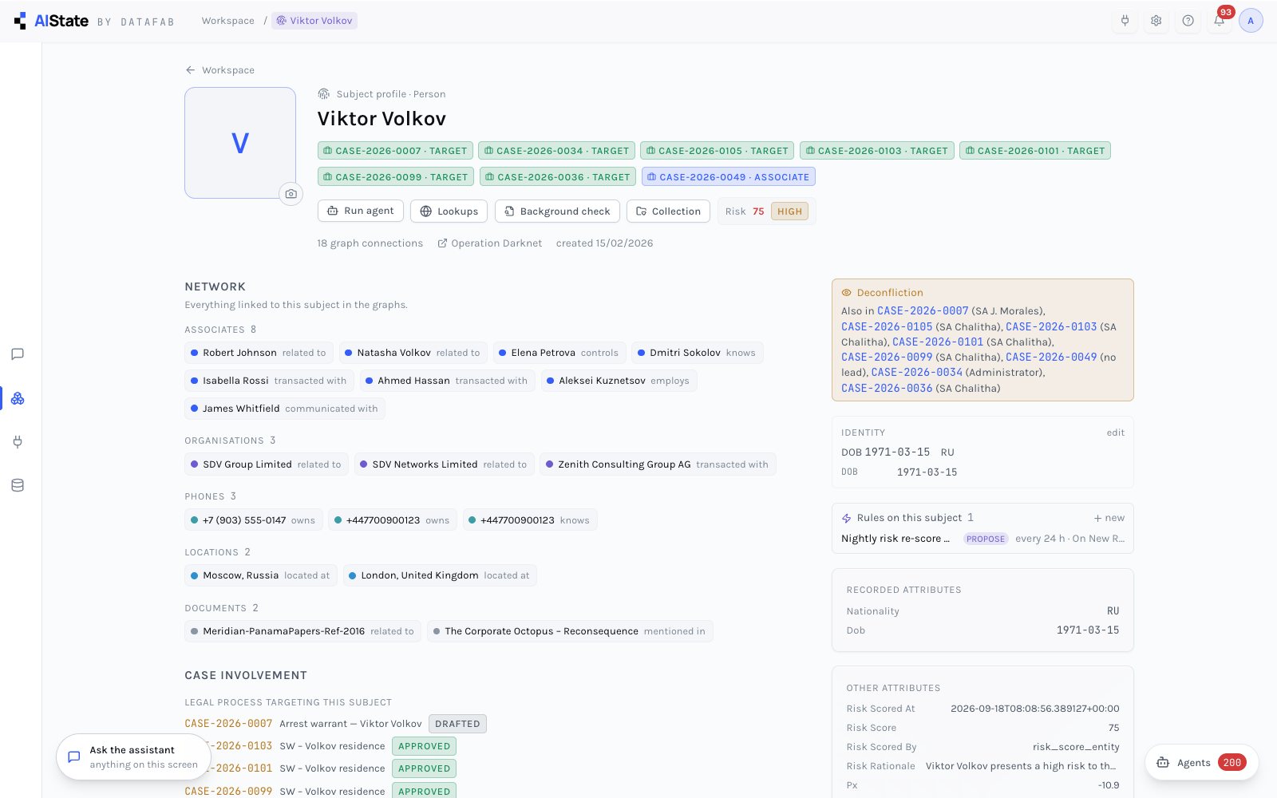This screenshot has width=1277, height=798.
Task: Open the connectors plug icon in sidebar
Action: (18, 441)
